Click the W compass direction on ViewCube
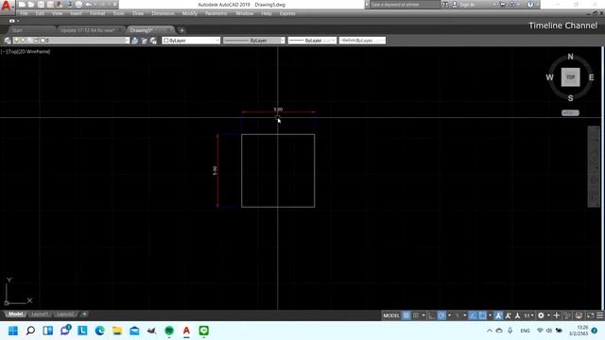The image size is (605, 340). [549, 77]
